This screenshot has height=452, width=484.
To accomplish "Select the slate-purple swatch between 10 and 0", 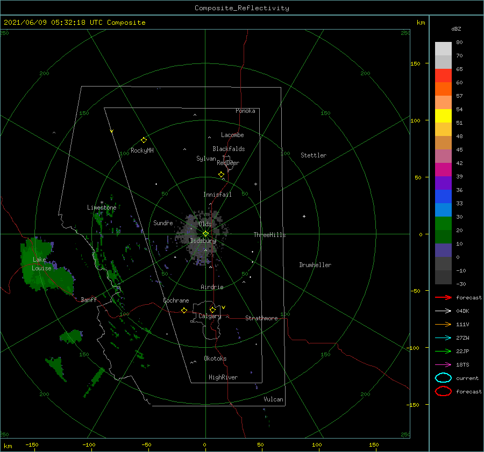I will (443, 250).
